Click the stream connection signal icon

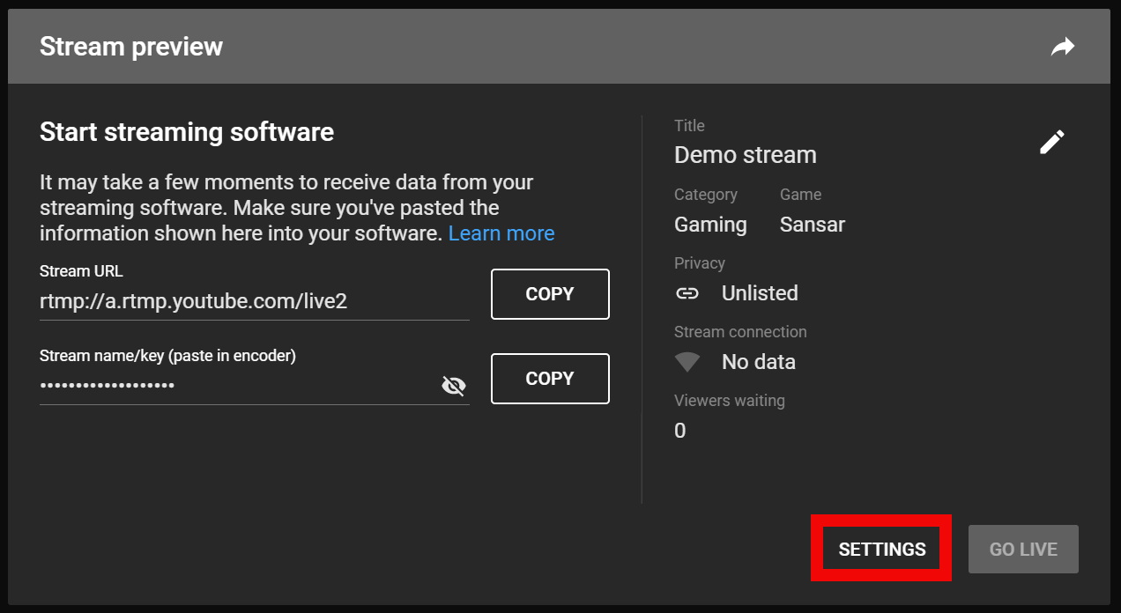tap(687, 362)
